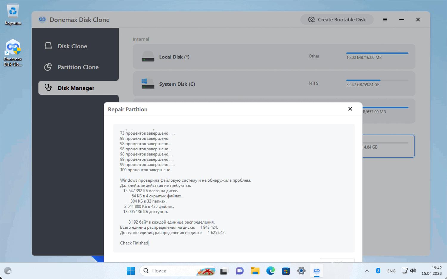Screen dimensions: 447x279
Task: Click the "2 541 880 КБ в 435 файлах." line
Action: coord(149,206)
